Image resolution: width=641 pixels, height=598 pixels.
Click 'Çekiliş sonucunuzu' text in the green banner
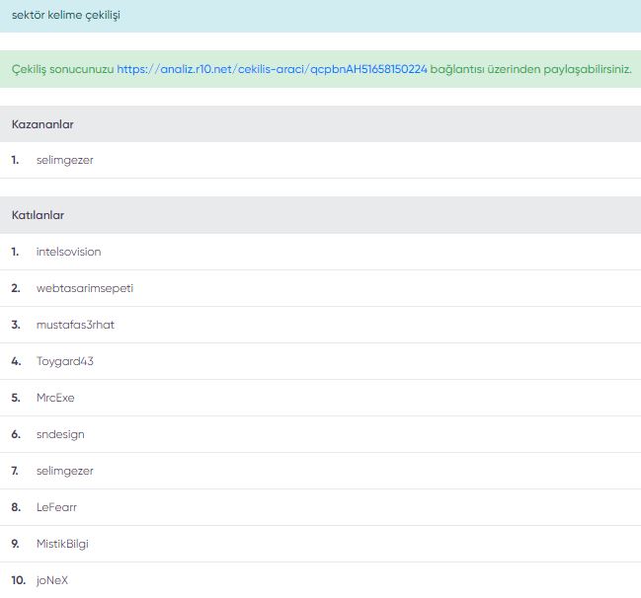(x=62, y=69)
